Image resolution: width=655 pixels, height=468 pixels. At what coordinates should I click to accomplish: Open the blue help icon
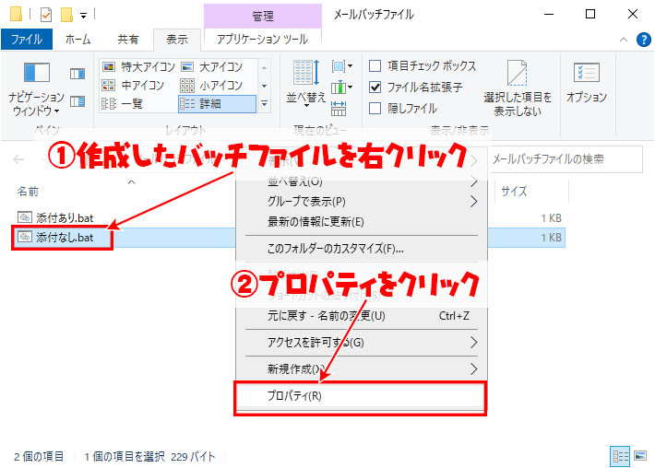pos(643,40)
